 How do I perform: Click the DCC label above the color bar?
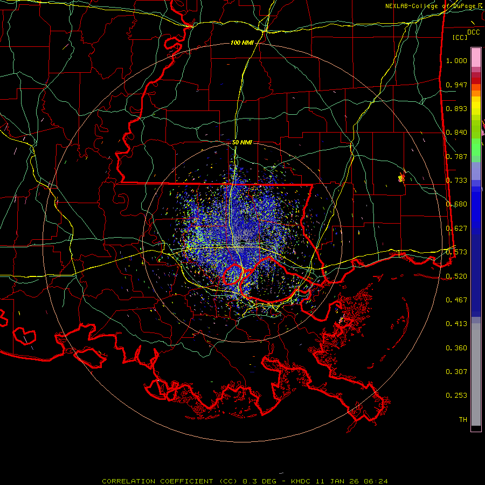pos(473,32)
